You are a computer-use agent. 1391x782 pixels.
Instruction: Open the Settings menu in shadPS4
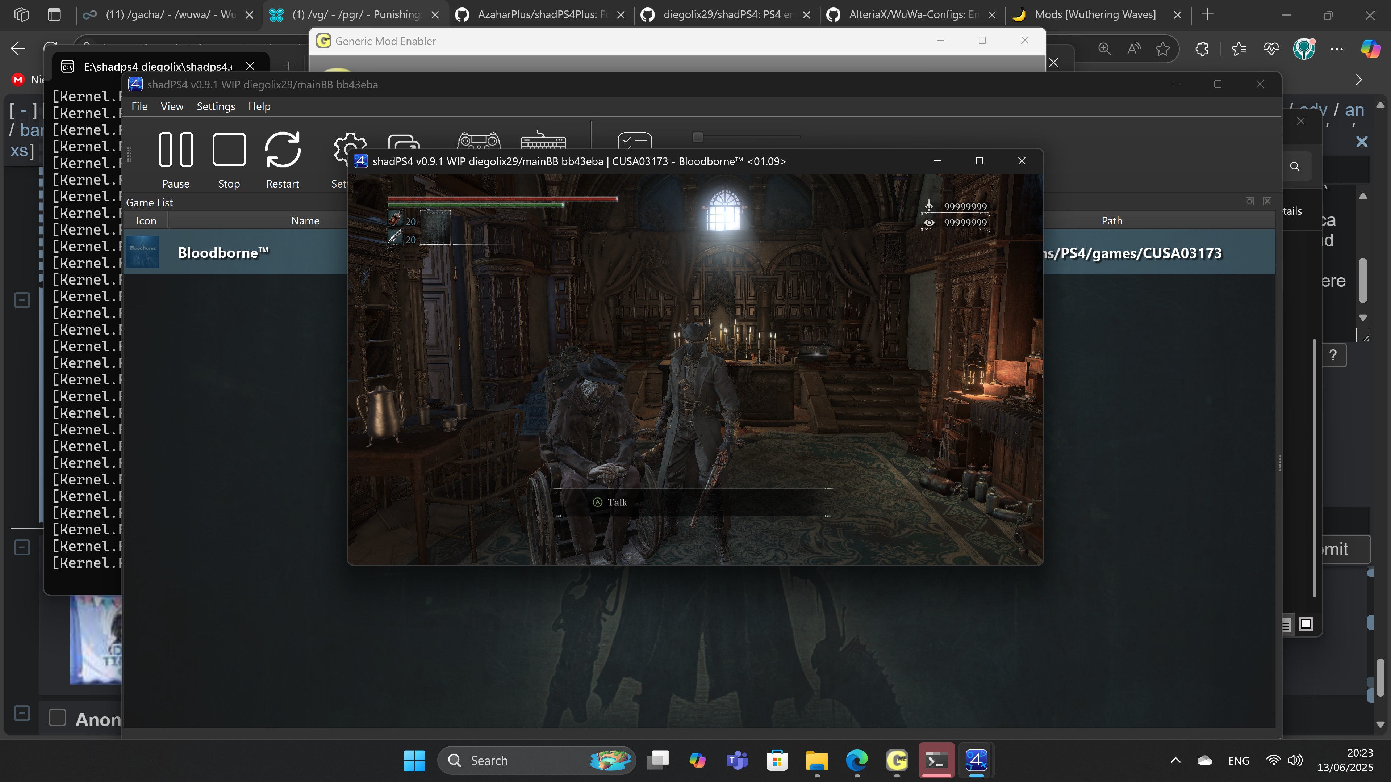click(x=216, y=106)
